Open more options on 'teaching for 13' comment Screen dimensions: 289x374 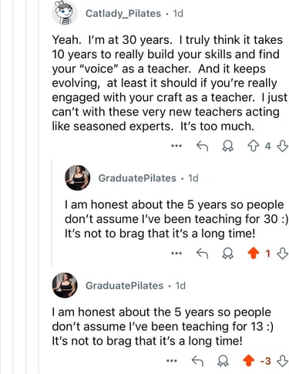pyautogui.click(x=172, y=361)
